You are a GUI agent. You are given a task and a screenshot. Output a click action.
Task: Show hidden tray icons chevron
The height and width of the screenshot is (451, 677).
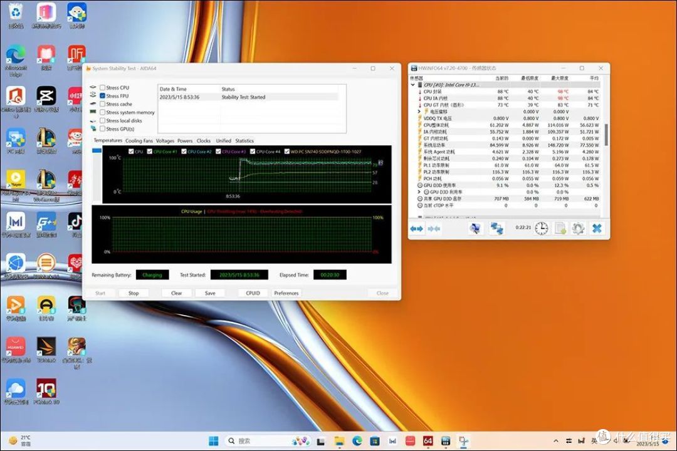tap(555, 440)
